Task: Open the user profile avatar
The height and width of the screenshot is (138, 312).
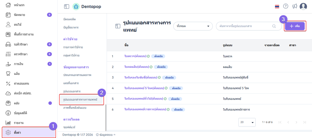Action: tap(303, 6)
